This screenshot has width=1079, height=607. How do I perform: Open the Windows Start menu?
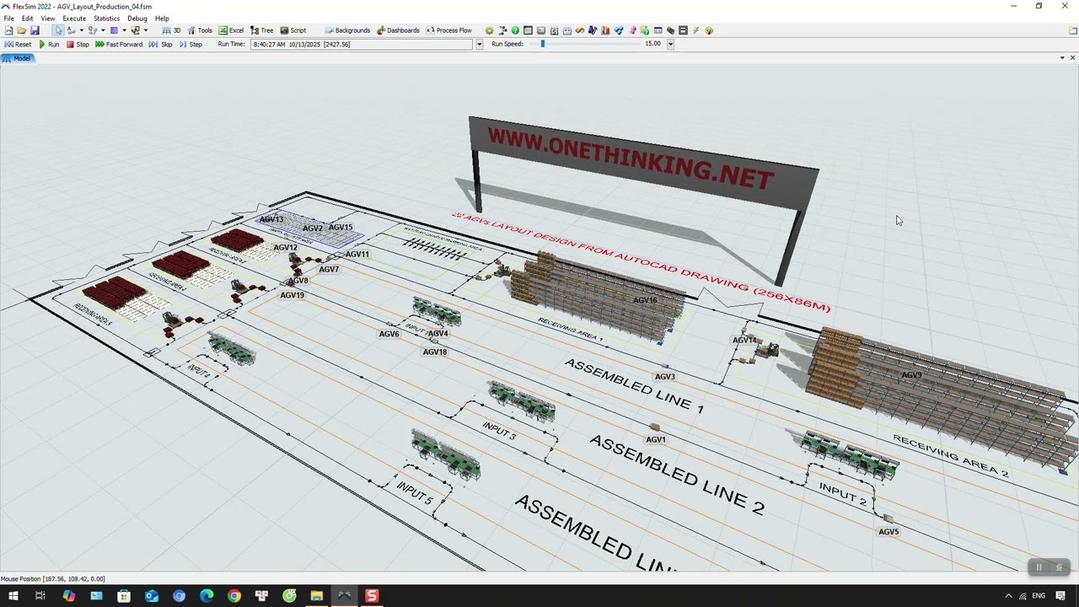point(13,596)
